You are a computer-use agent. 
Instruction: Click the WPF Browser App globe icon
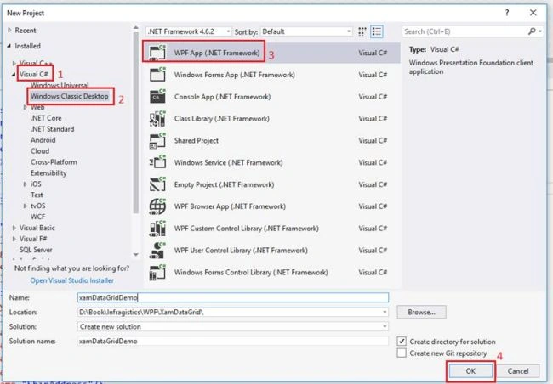(157, 206)
